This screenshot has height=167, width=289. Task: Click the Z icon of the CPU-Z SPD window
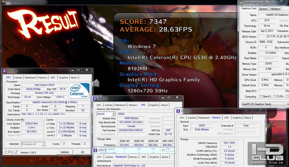click(95, 98)
